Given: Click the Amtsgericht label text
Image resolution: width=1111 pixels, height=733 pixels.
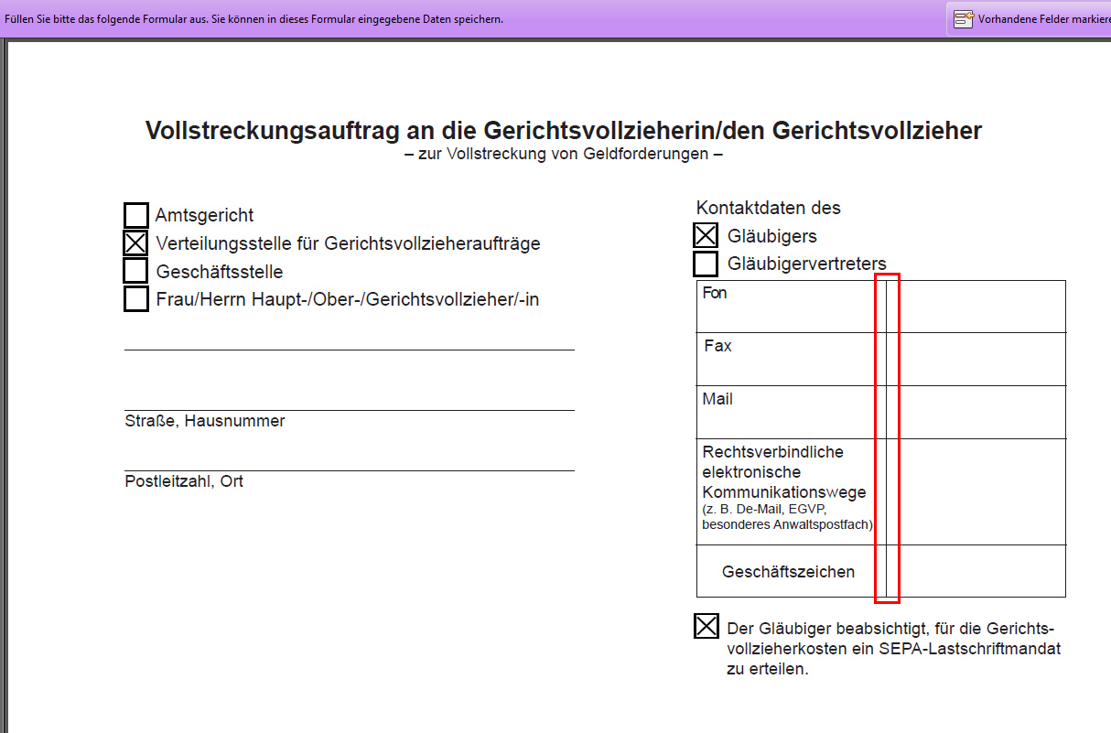Looking at the screenshot, I should [205, 216].
